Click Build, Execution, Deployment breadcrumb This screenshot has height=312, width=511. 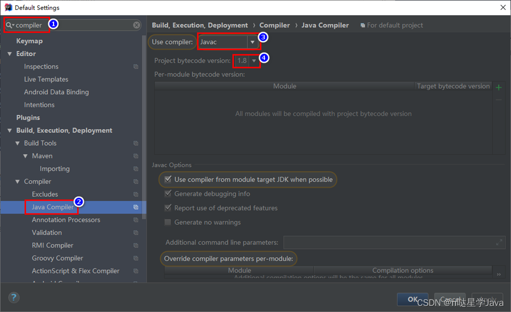coord(200,25)
